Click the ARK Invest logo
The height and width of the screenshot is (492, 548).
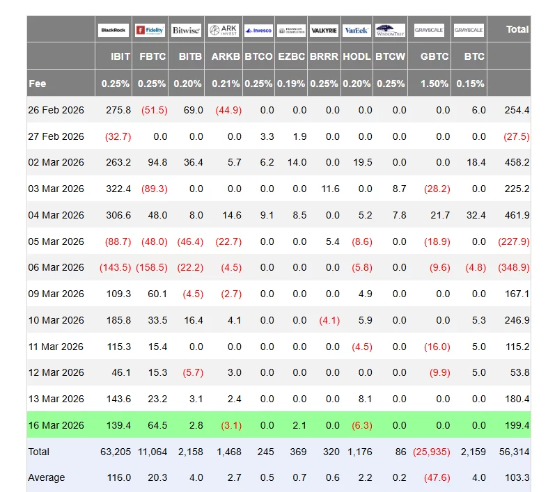223,30
